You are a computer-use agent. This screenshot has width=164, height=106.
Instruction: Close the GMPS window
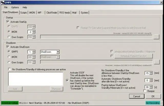(x=161, y=2)
